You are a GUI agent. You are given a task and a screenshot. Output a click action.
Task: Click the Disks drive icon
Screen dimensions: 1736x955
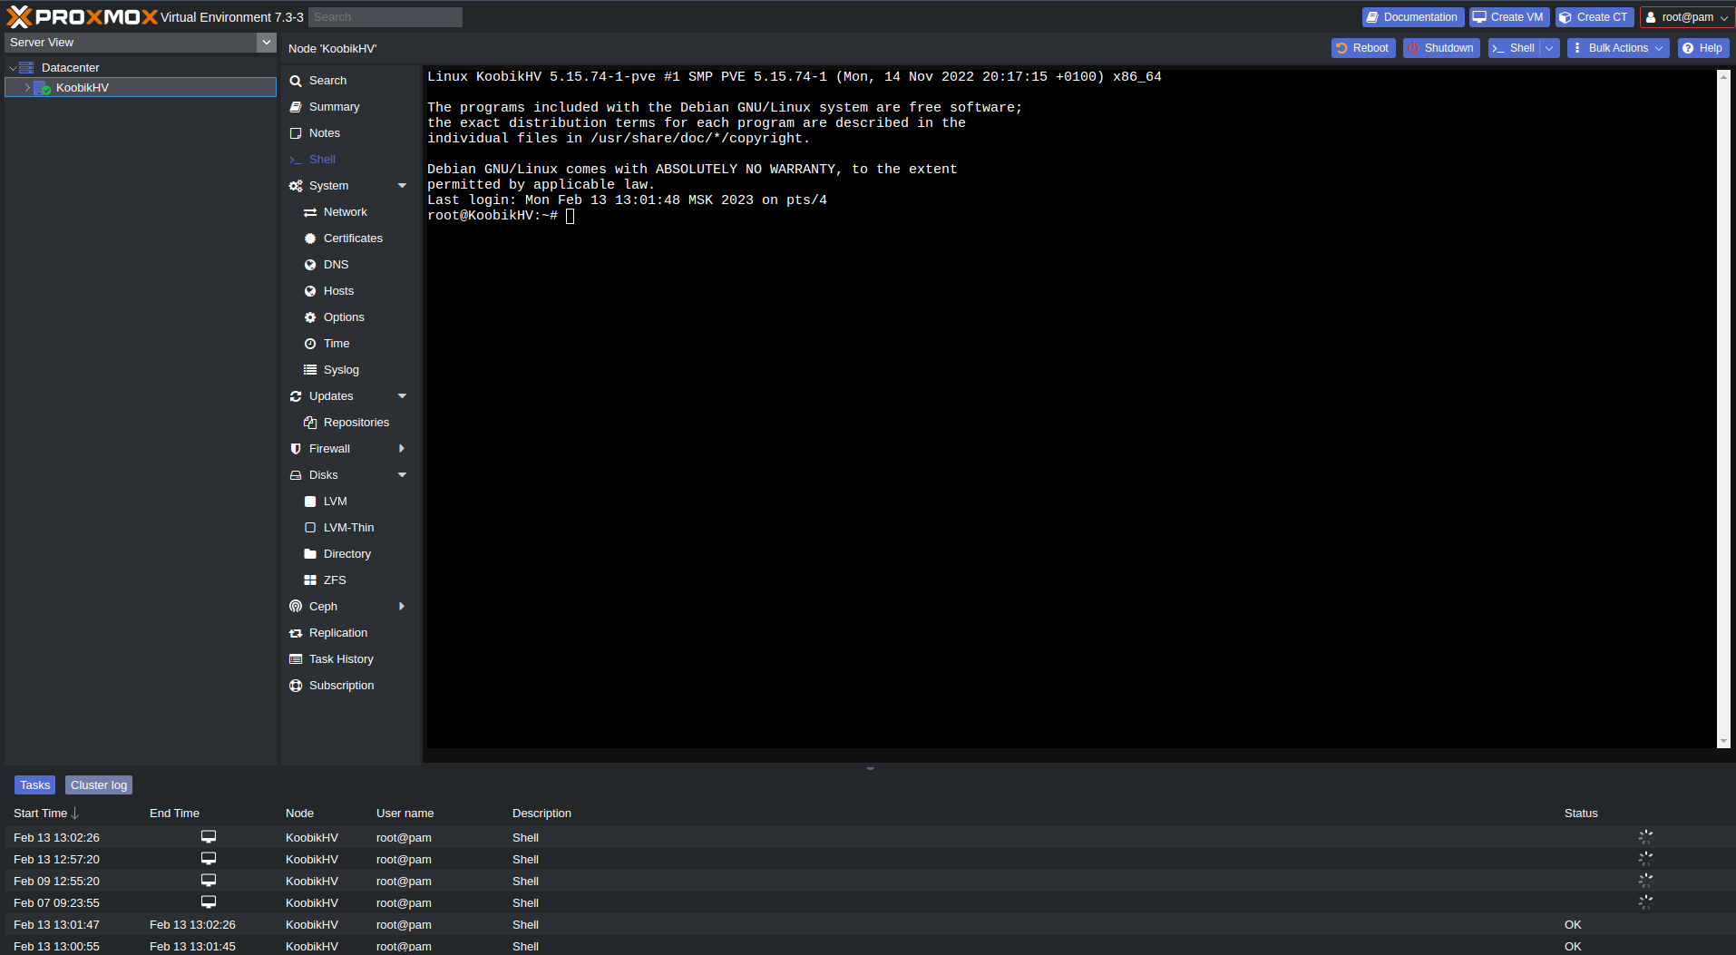296,475
